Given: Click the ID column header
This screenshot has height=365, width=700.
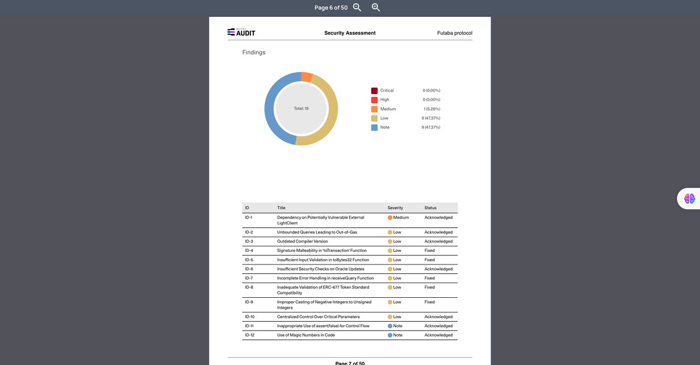Looking at the screenshot, I should click(x=247, y=208).
